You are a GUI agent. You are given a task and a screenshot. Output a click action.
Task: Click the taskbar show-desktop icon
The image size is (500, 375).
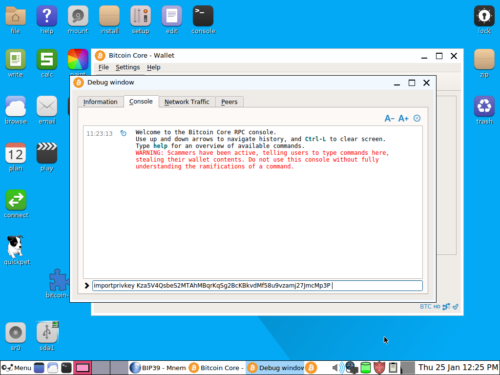point(39,368)
